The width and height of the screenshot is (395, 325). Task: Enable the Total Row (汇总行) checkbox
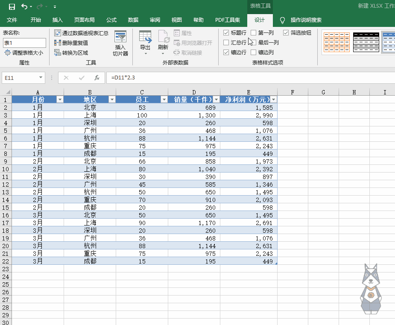click(226, 43)
